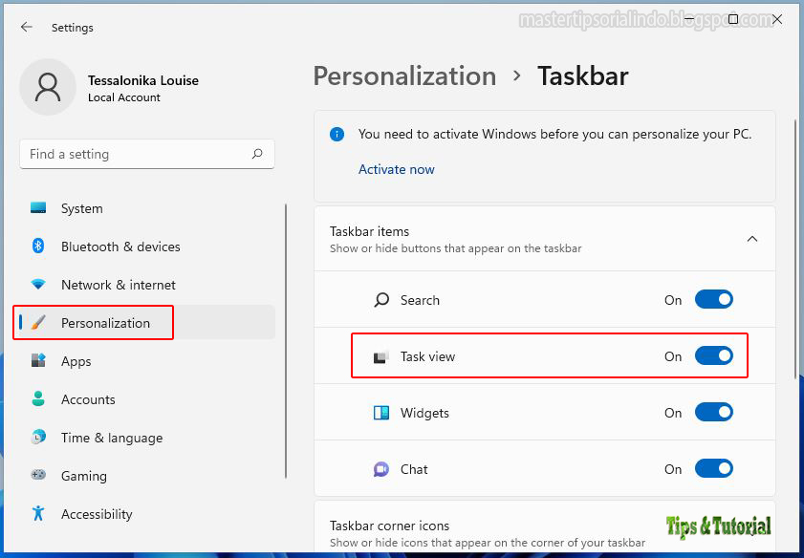Click the Time & language clock icon
Image resolution: width=804 pixels, height=558 pixels.
(x=38, y=438)
